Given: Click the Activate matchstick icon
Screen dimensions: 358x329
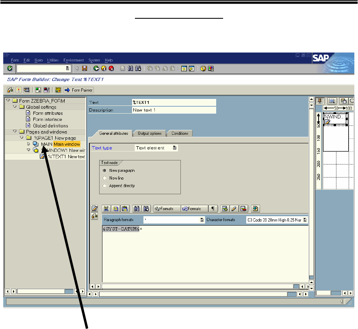Looking at the screenshot, I should pos(18,90).
